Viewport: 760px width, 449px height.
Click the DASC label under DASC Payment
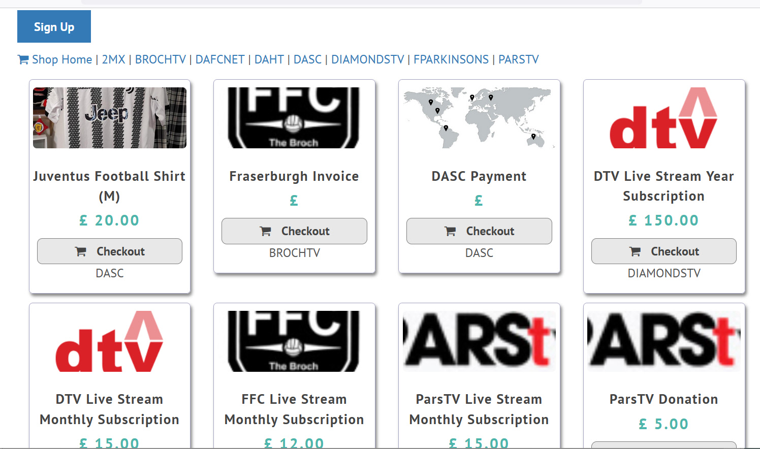(x=479, y=253)
